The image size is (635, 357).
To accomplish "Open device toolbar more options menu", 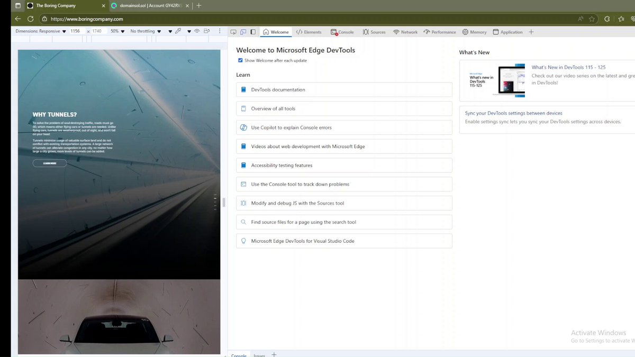I will 220,31.
